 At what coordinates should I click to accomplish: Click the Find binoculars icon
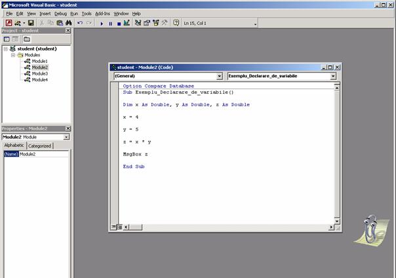click(x=68, y=22)
